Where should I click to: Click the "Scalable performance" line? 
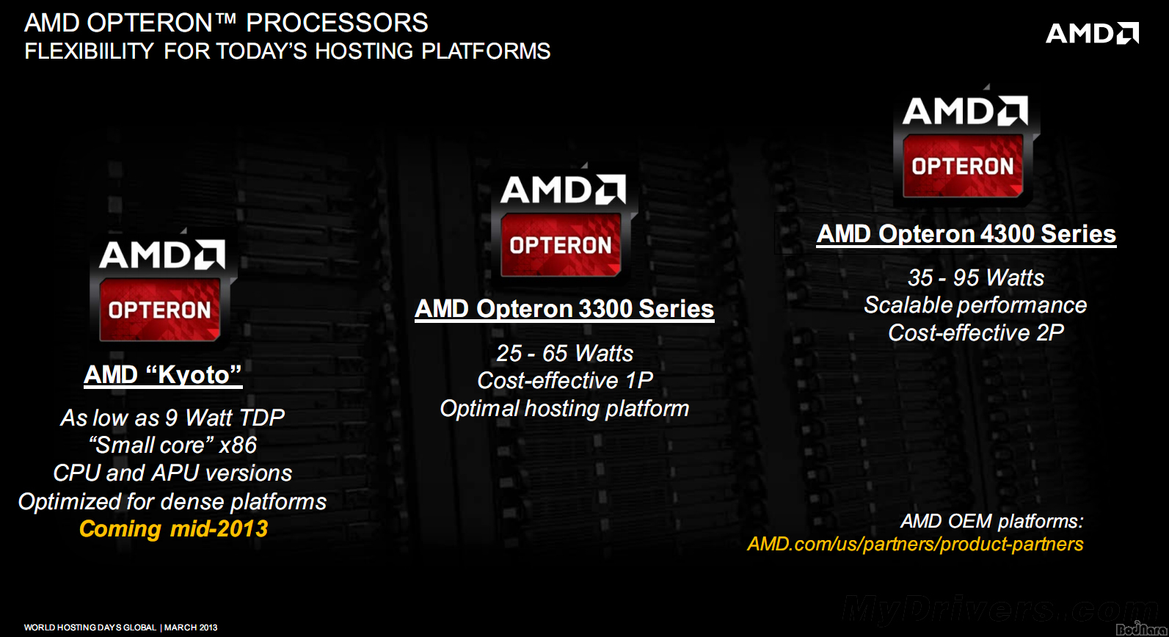coord(975,305)
